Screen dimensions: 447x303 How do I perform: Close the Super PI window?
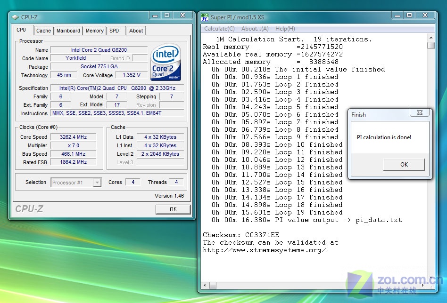tap(425, 16)
